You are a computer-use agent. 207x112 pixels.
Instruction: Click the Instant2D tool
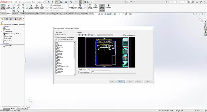click(95, 6)
